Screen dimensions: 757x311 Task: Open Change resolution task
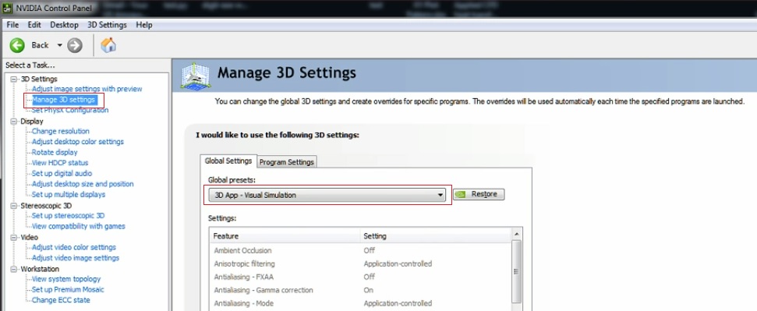[x=60, y=131]
